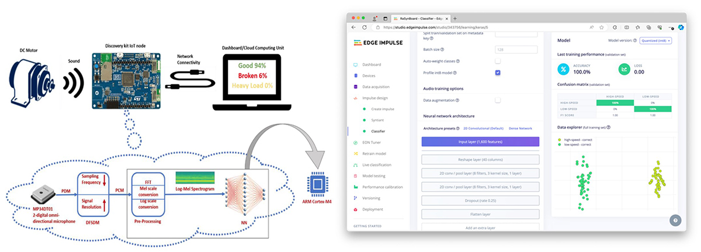This screenshot has height=252, width=701.
Task: Switch to the RaSynBoard Classifier browser tab
Action: coord(418,18)
